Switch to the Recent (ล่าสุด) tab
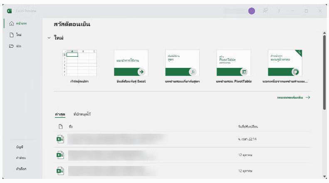This screenshot has width=329, height=183. click(x=60, y=114)
